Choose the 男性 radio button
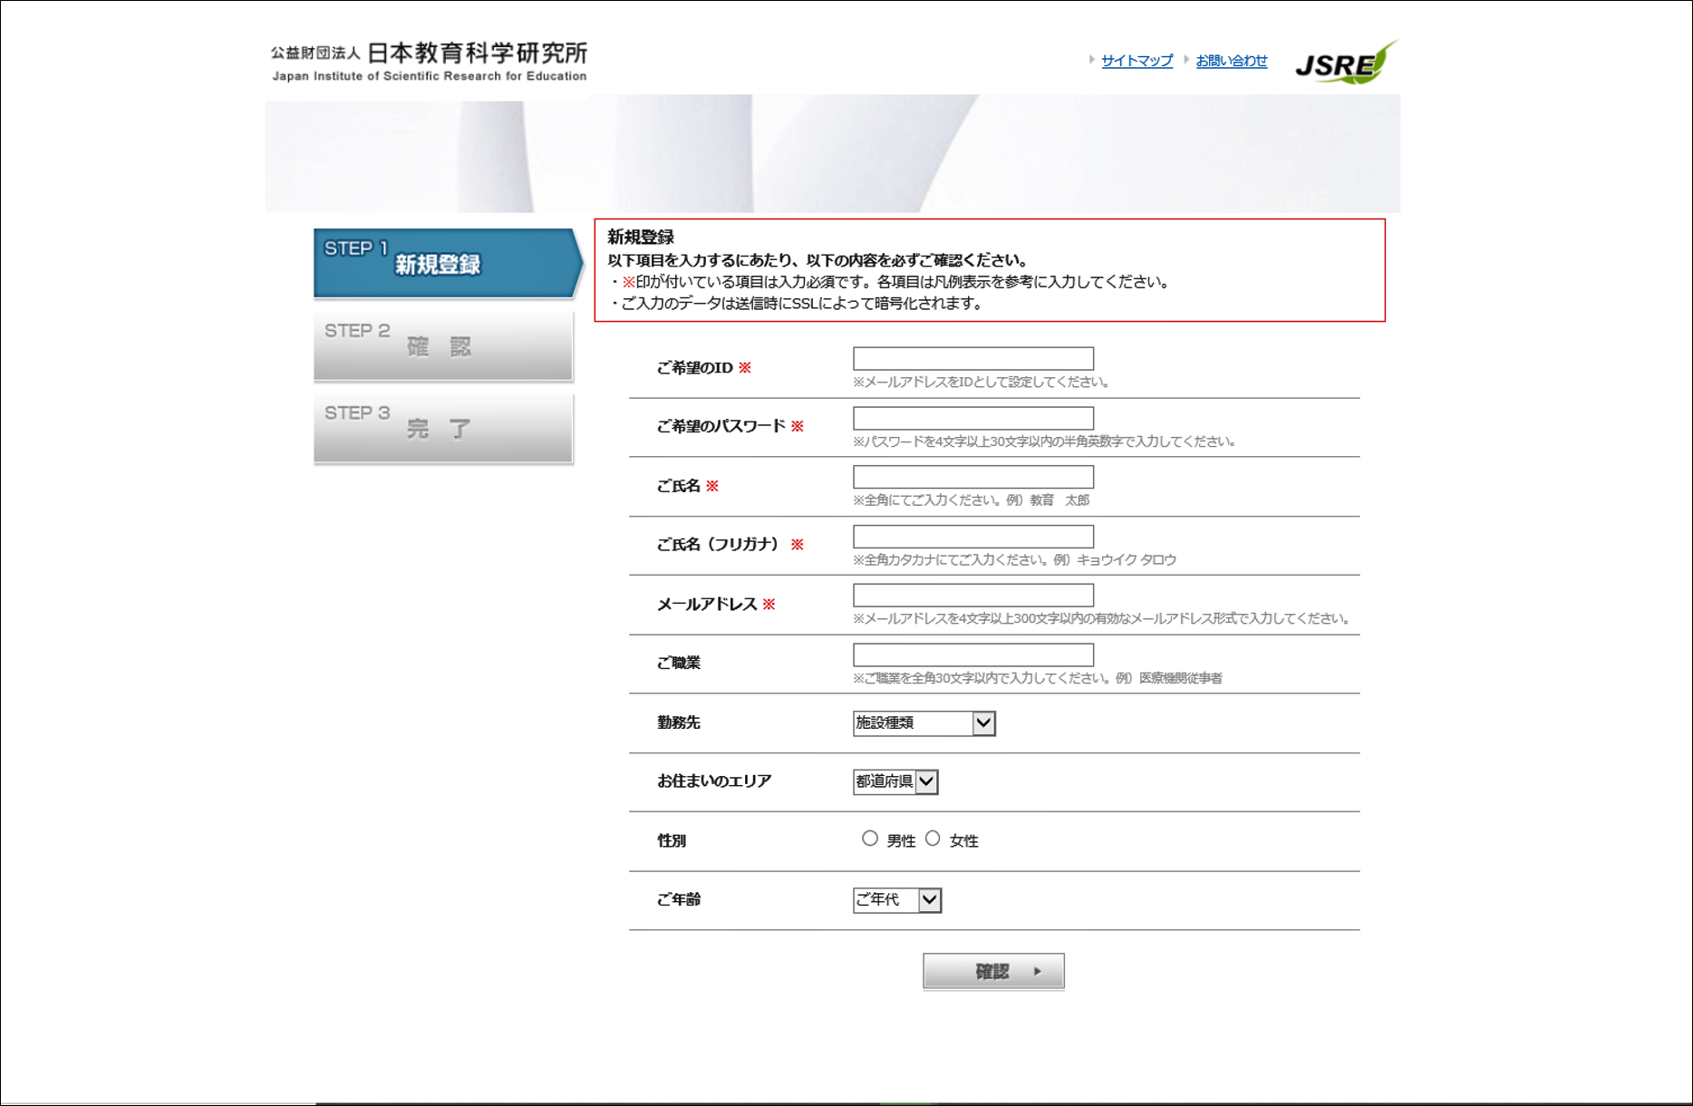This screenshot has height=1106, width=1693. [x=870, y=839]
